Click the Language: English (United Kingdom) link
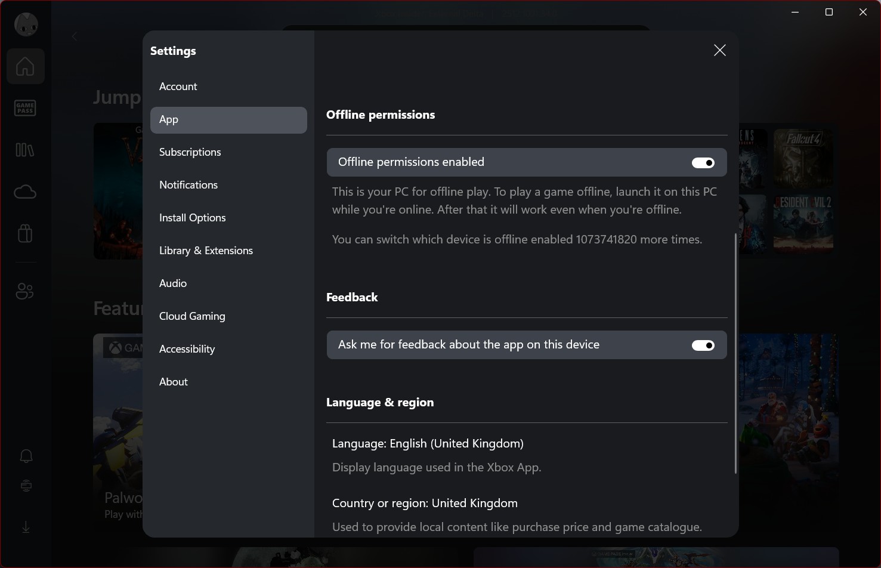 tap(428, 444)
